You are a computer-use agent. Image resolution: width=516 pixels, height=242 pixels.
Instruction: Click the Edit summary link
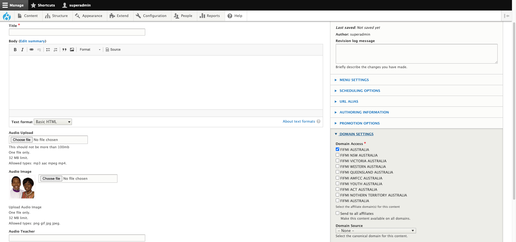click(32, 41)
